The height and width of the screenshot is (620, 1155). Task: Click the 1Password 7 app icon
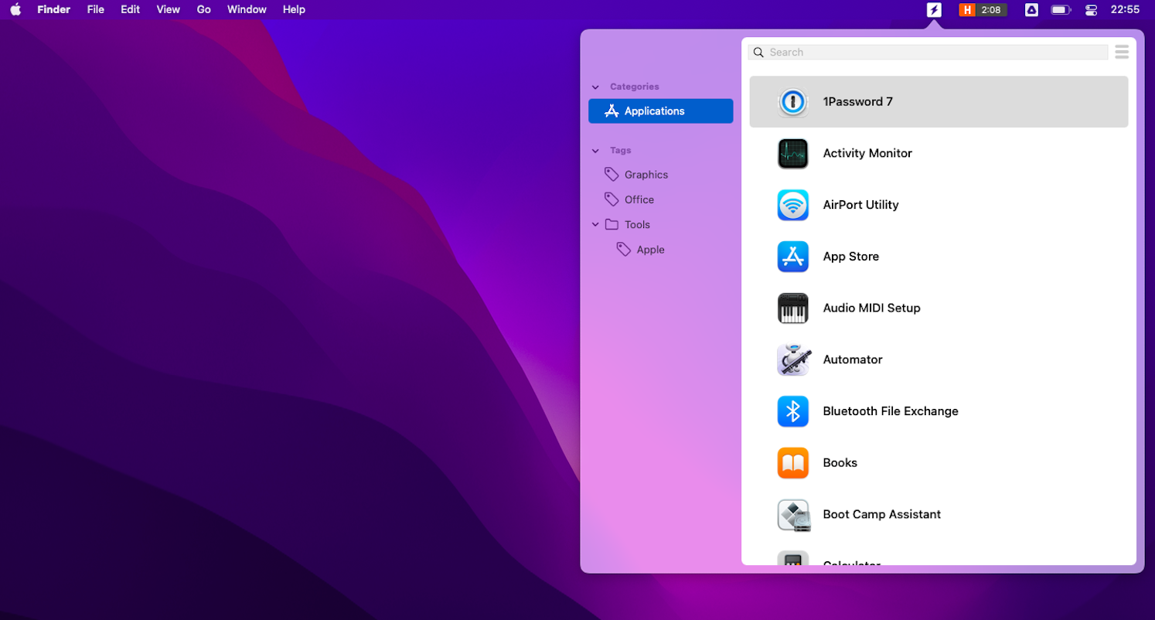click(792, 102)
